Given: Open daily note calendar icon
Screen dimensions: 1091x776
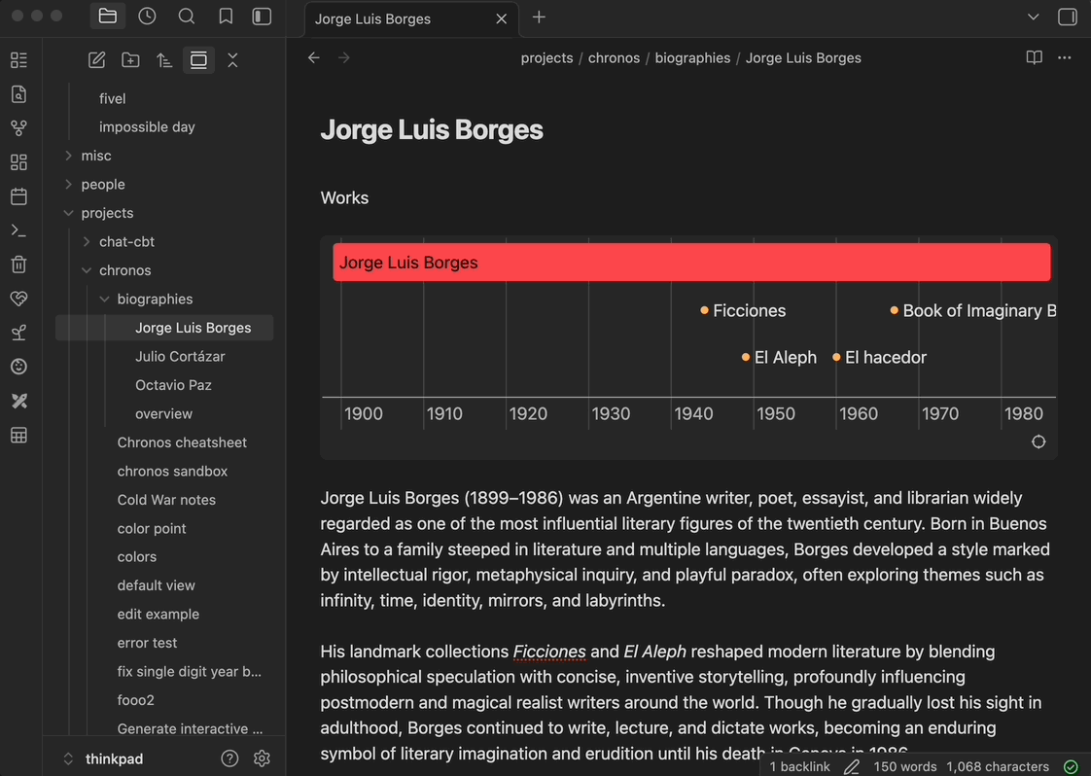Looking at the screenshot, I should (18, 196).
